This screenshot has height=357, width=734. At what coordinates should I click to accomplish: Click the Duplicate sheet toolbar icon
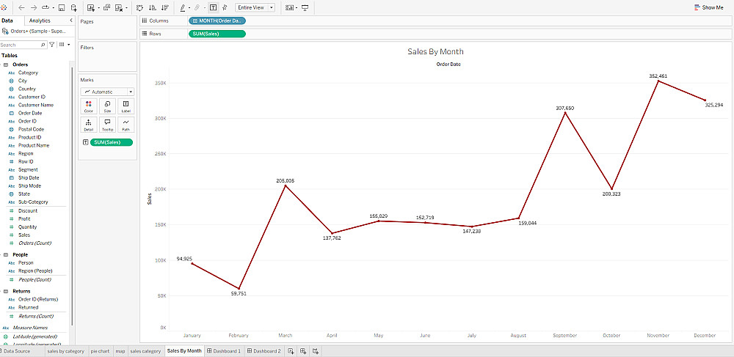106,7
